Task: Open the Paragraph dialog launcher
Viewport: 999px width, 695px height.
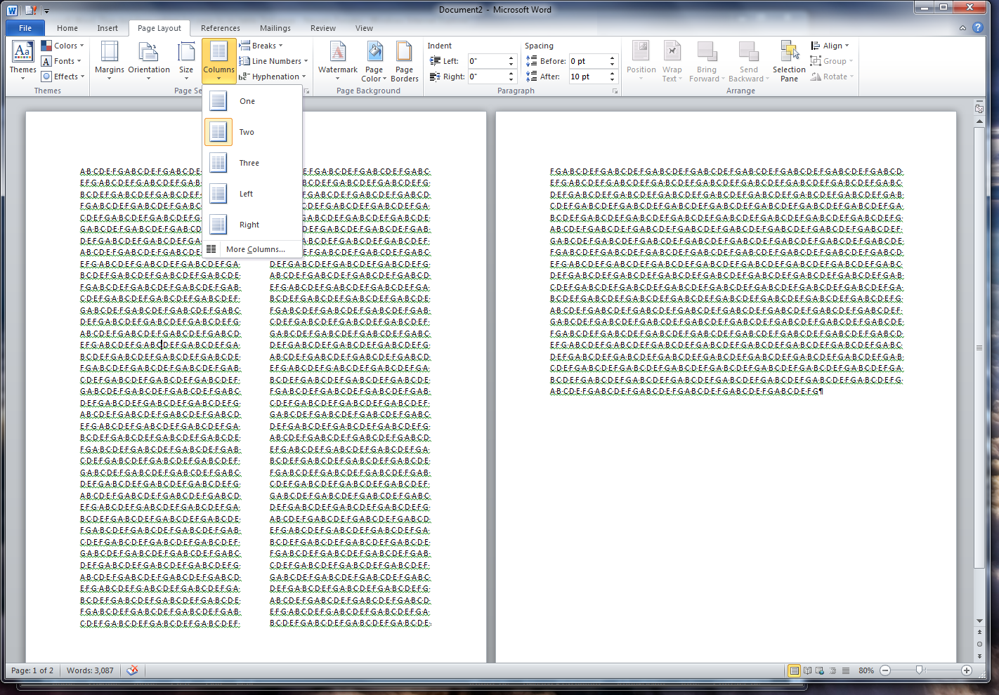Action: [x=615, y=91]
